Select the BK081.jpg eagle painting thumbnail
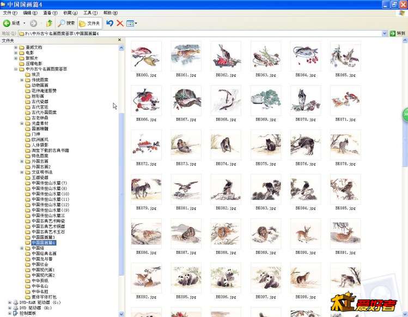Viewport: 408px width, 317px height. [x=186, y=189]
